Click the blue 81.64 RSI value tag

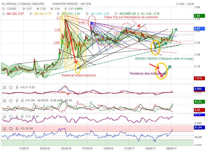tap(199, 127)
